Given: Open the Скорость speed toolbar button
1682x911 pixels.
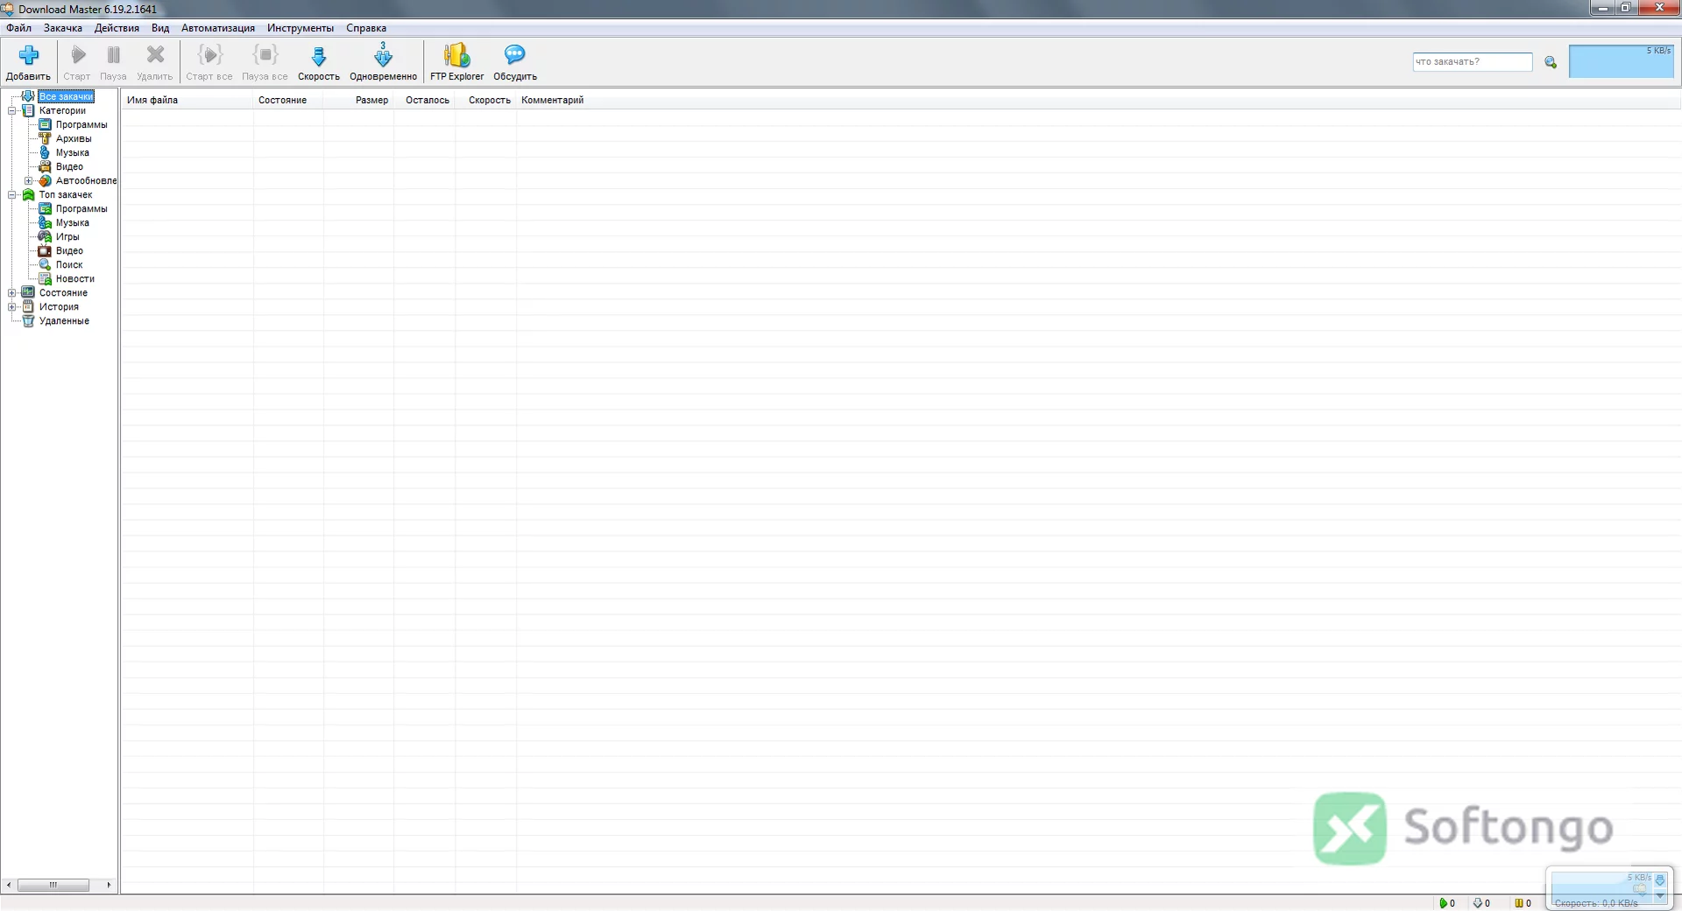Looking at the screenshot, I should tap(319, 62).
